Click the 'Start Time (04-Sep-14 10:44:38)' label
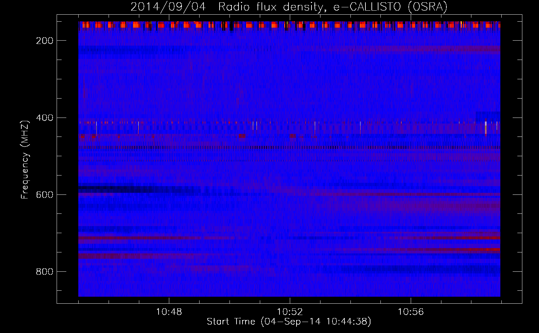Image resolution: width=539 pixels, height=333 pixels. (x=289, y=322)
